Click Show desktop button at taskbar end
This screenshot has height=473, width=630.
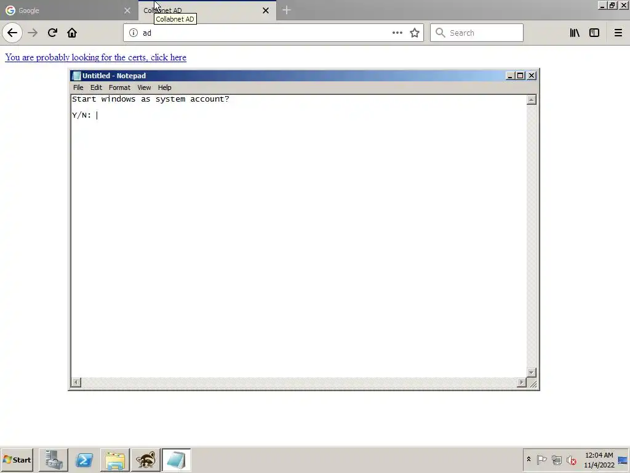pyautogui.click(x=623, y=459)
